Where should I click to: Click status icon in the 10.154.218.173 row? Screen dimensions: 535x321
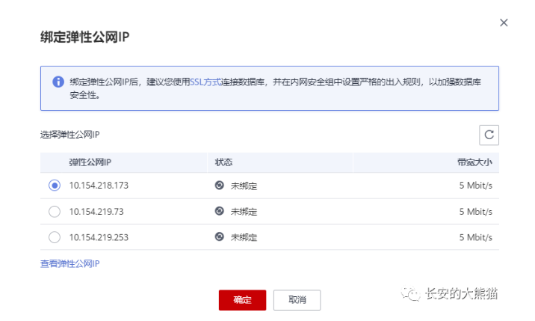coord(220,186)
